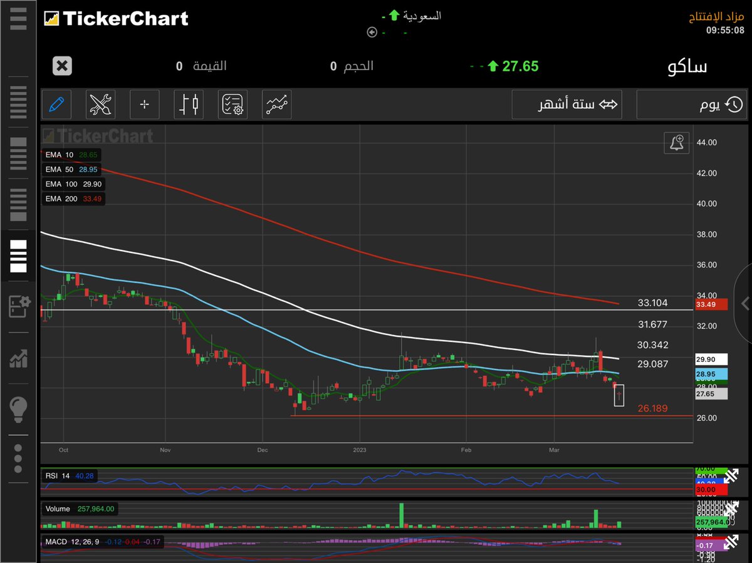The width and height of the screenshot is (752, 563).
Task: Click the ساكو company name
Action: 687,67
